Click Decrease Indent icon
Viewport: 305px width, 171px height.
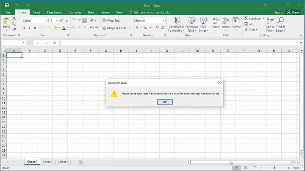click(x=92, y=28)
